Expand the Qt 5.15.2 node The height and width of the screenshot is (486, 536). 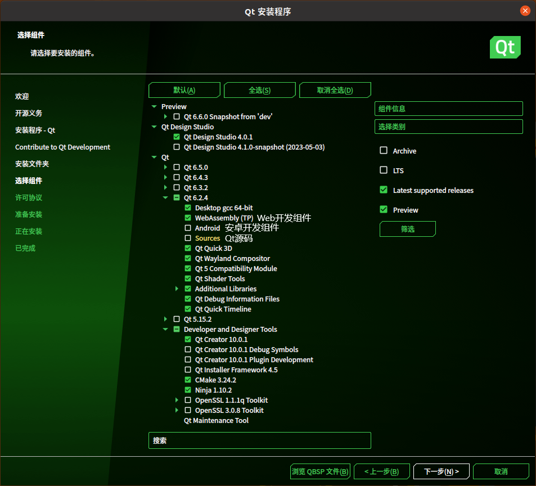[x=165, y=319]
